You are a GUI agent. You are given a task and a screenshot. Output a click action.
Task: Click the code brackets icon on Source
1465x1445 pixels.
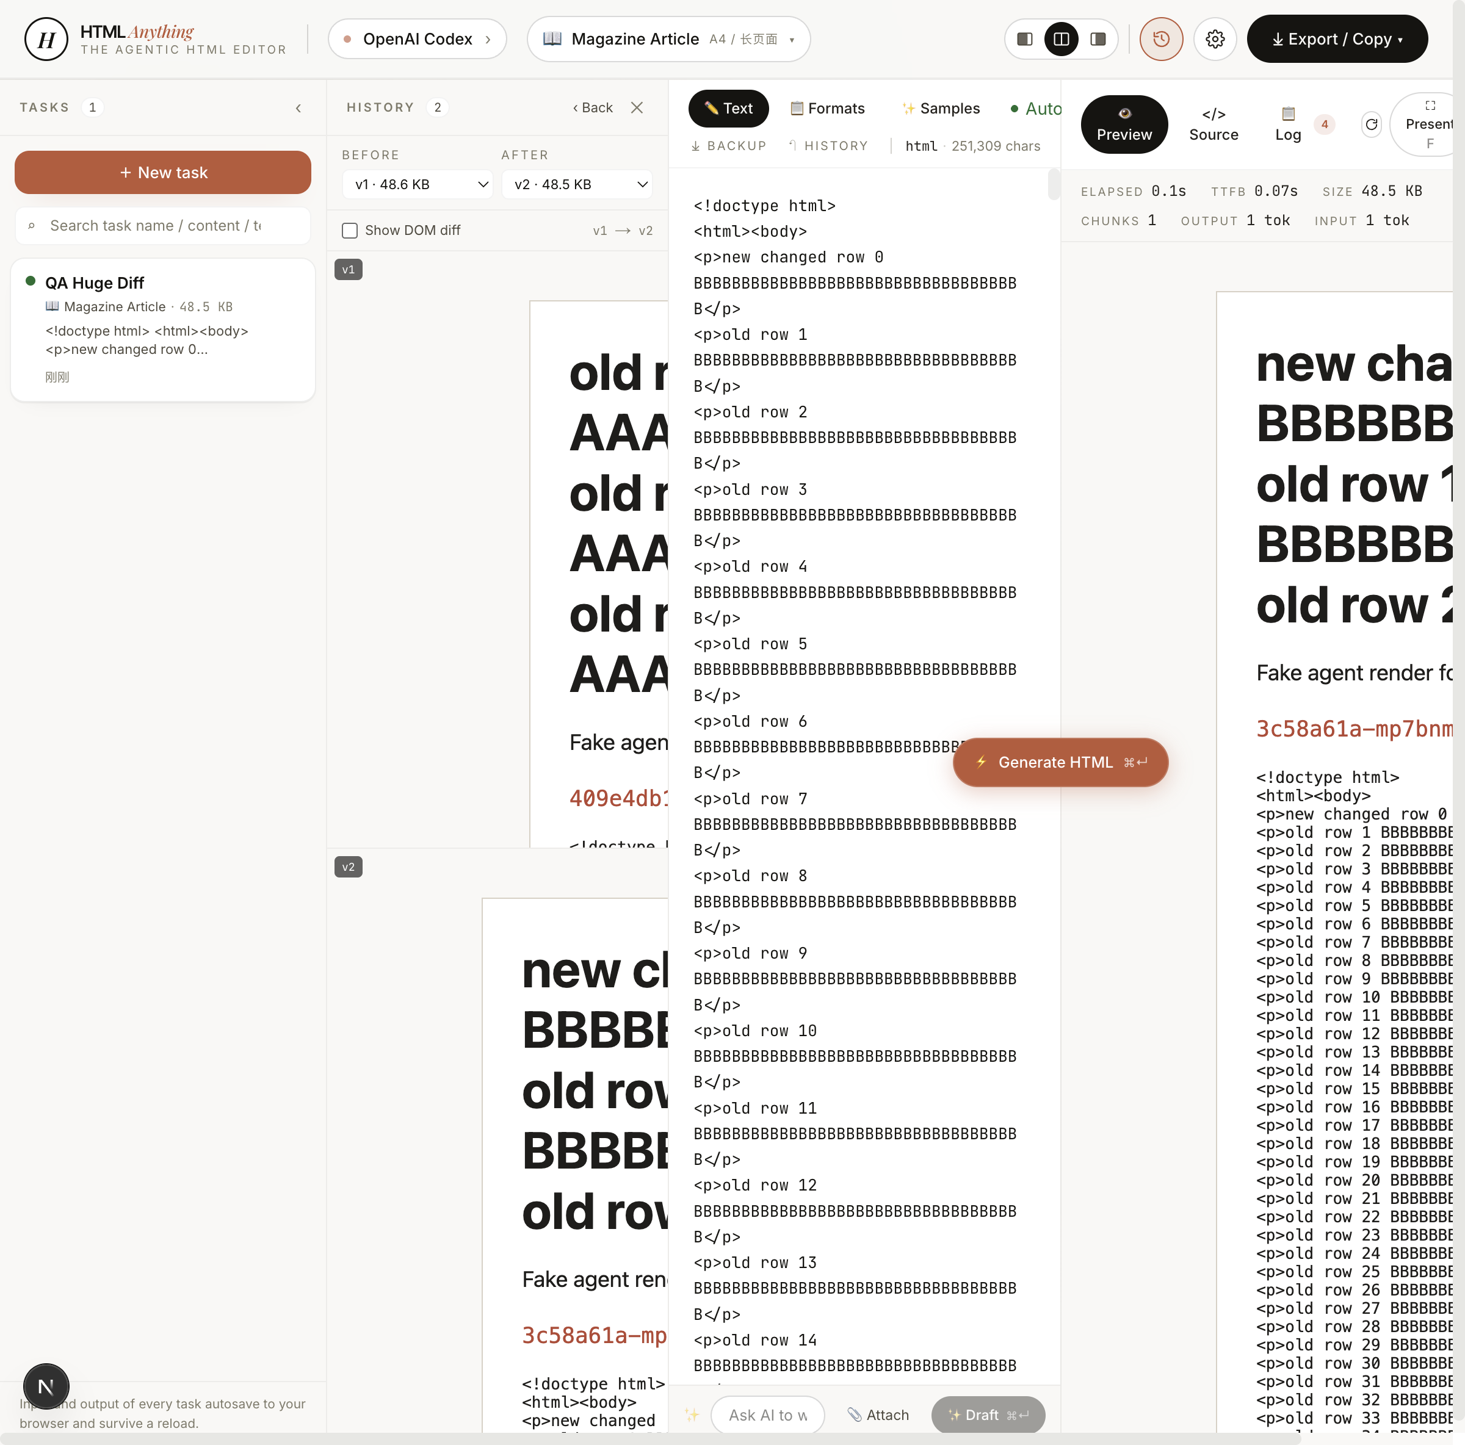click(x=1214, y=115)
